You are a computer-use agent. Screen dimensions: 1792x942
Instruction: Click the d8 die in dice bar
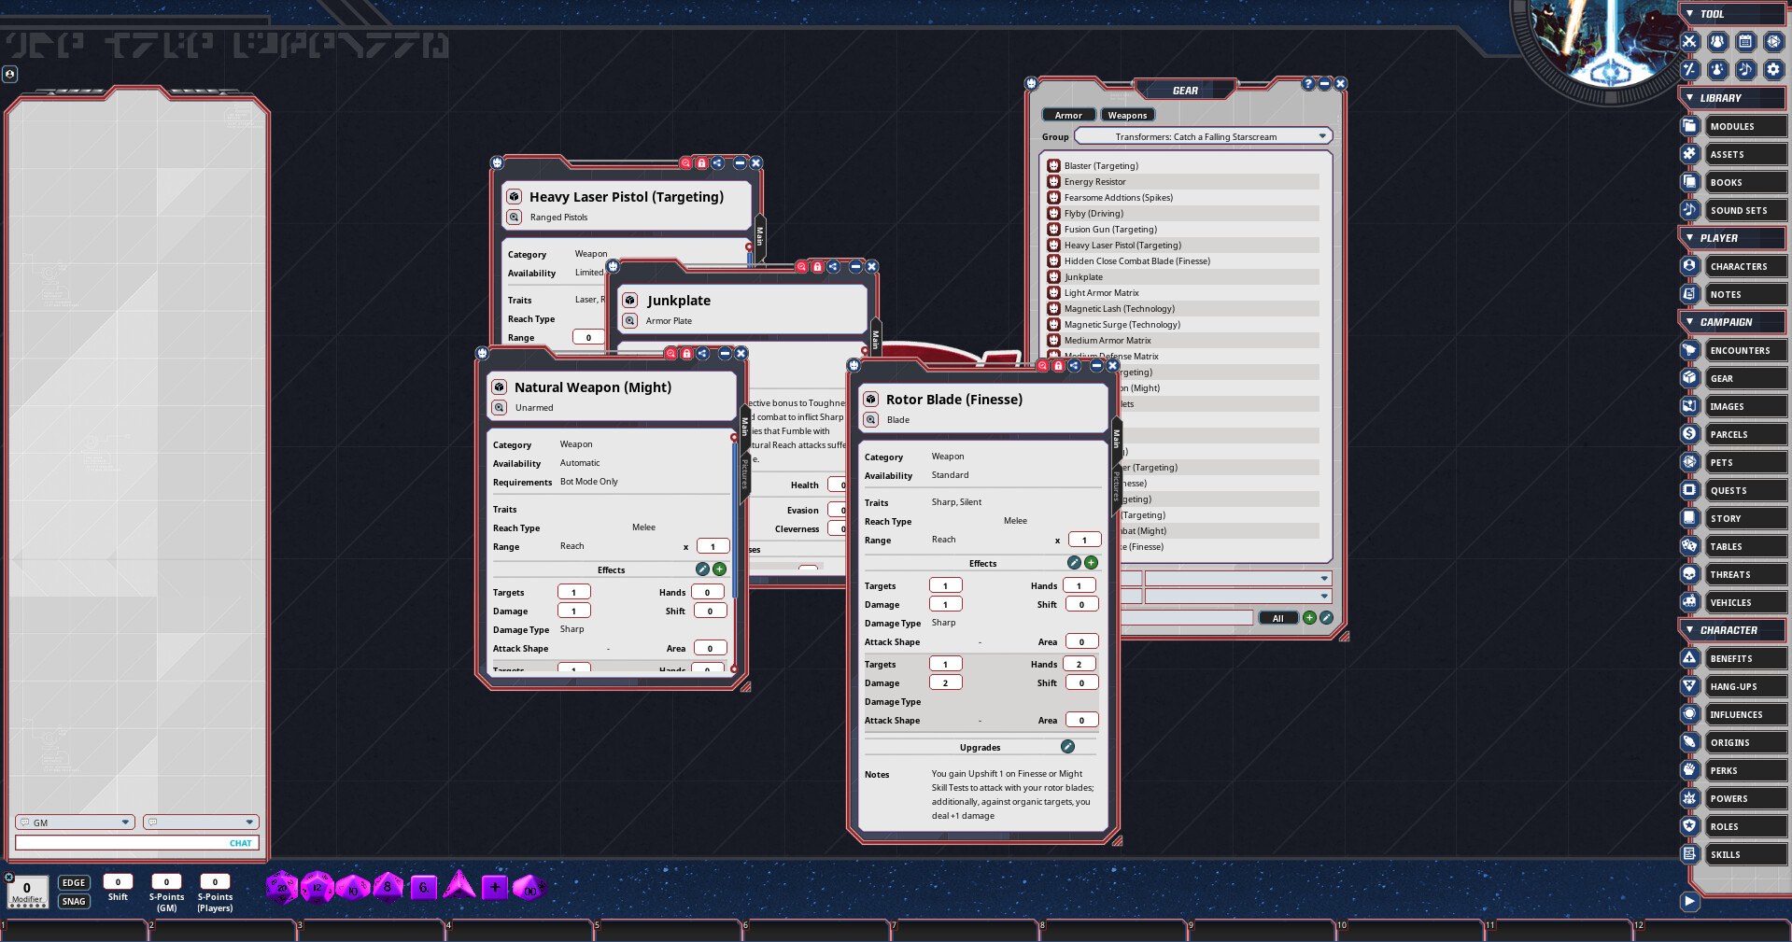pyautogui.click(x=388, y=887)
